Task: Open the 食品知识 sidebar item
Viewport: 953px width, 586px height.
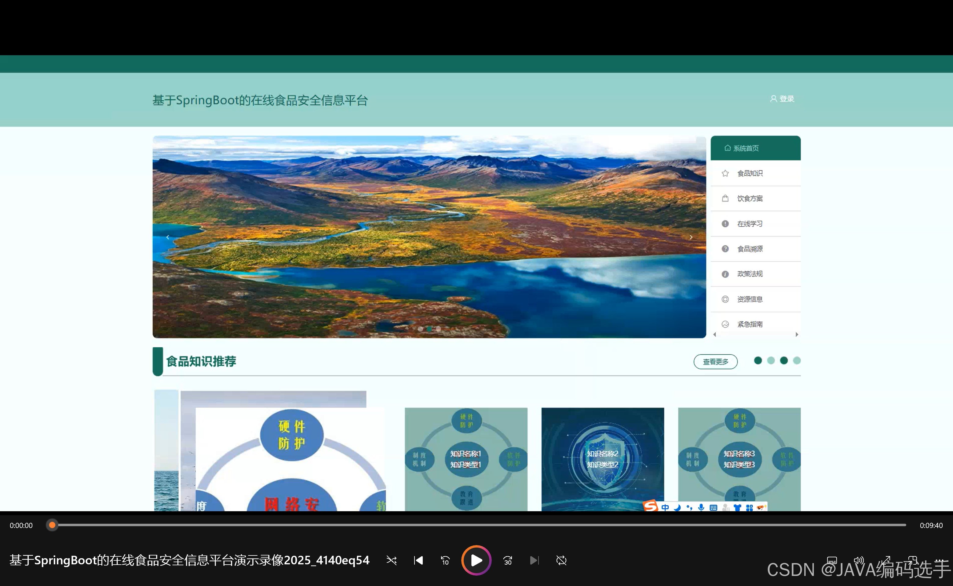Action: coord(749,173)
